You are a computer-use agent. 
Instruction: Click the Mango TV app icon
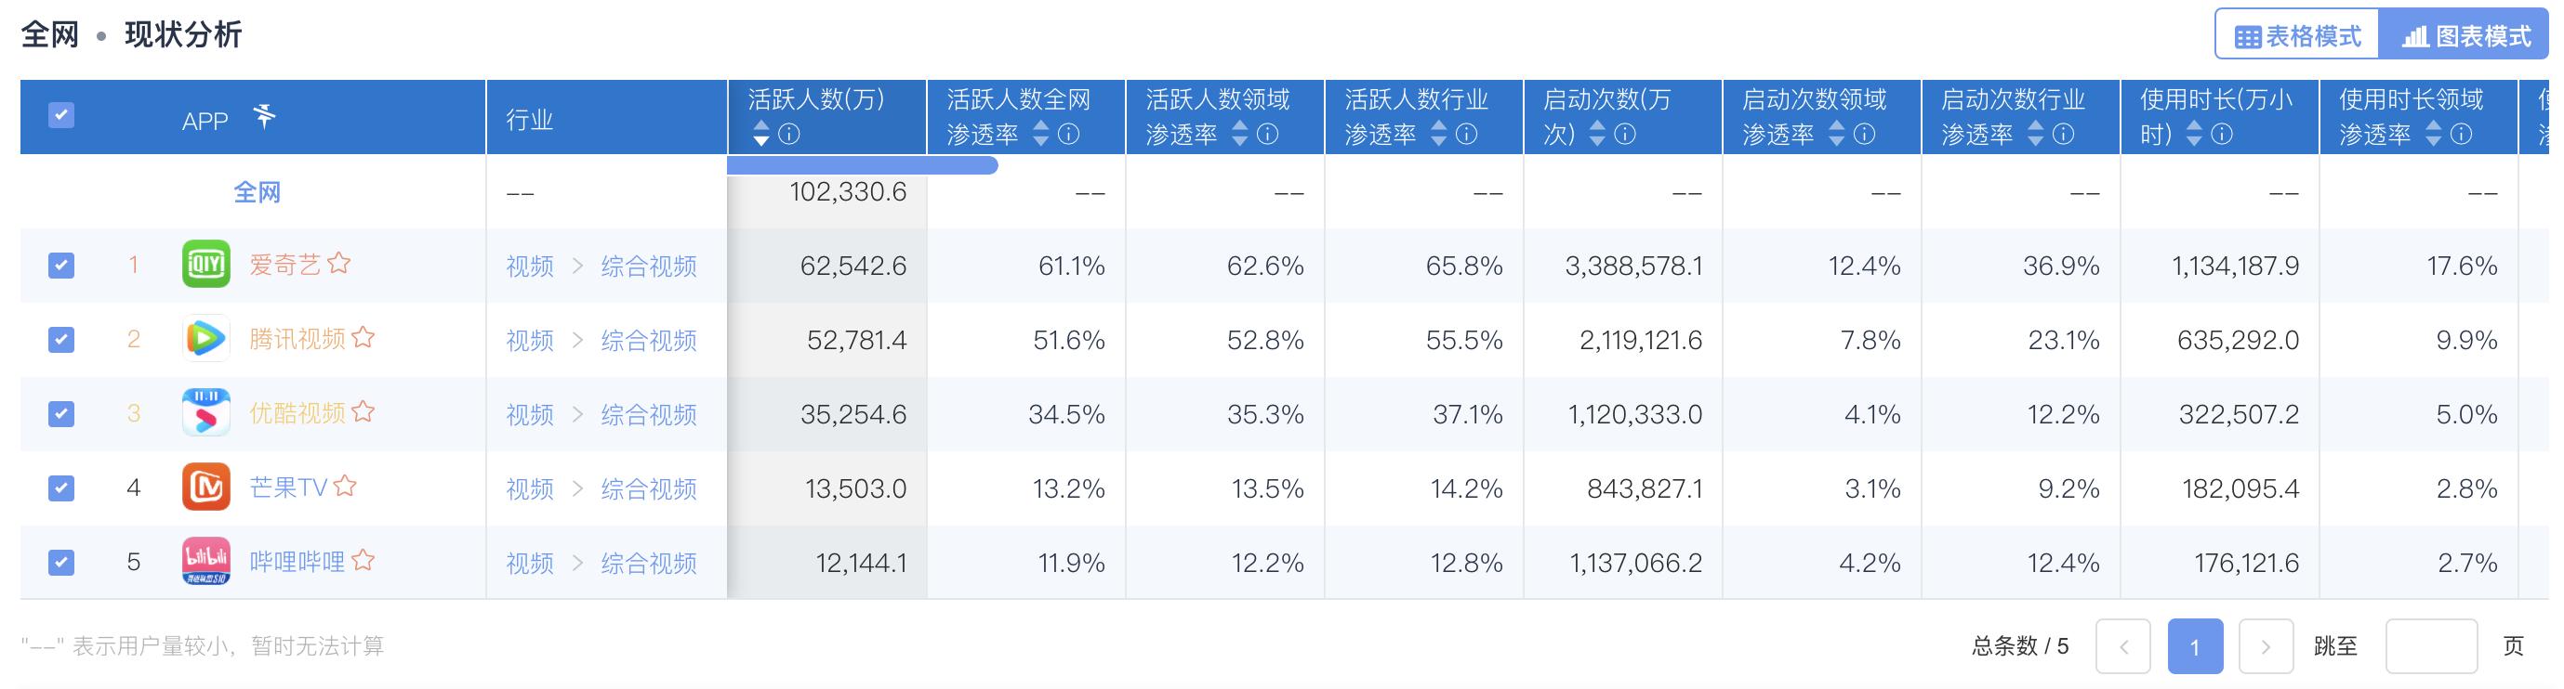(206, 487)
